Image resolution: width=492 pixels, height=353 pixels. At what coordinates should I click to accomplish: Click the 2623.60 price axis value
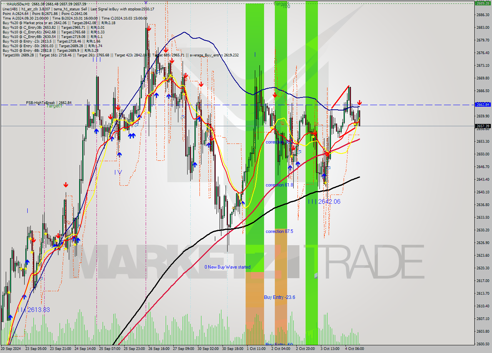click(482, 255)
